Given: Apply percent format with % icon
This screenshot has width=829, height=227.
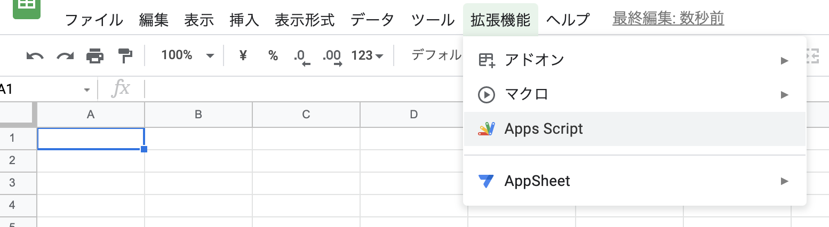Looking at the screenshot, I should tap(273, 55).
